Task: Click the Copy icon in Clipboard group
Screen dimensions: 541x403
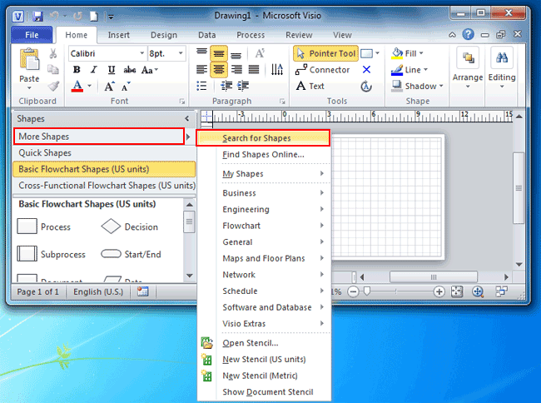Action: click(x=52, y=70)
